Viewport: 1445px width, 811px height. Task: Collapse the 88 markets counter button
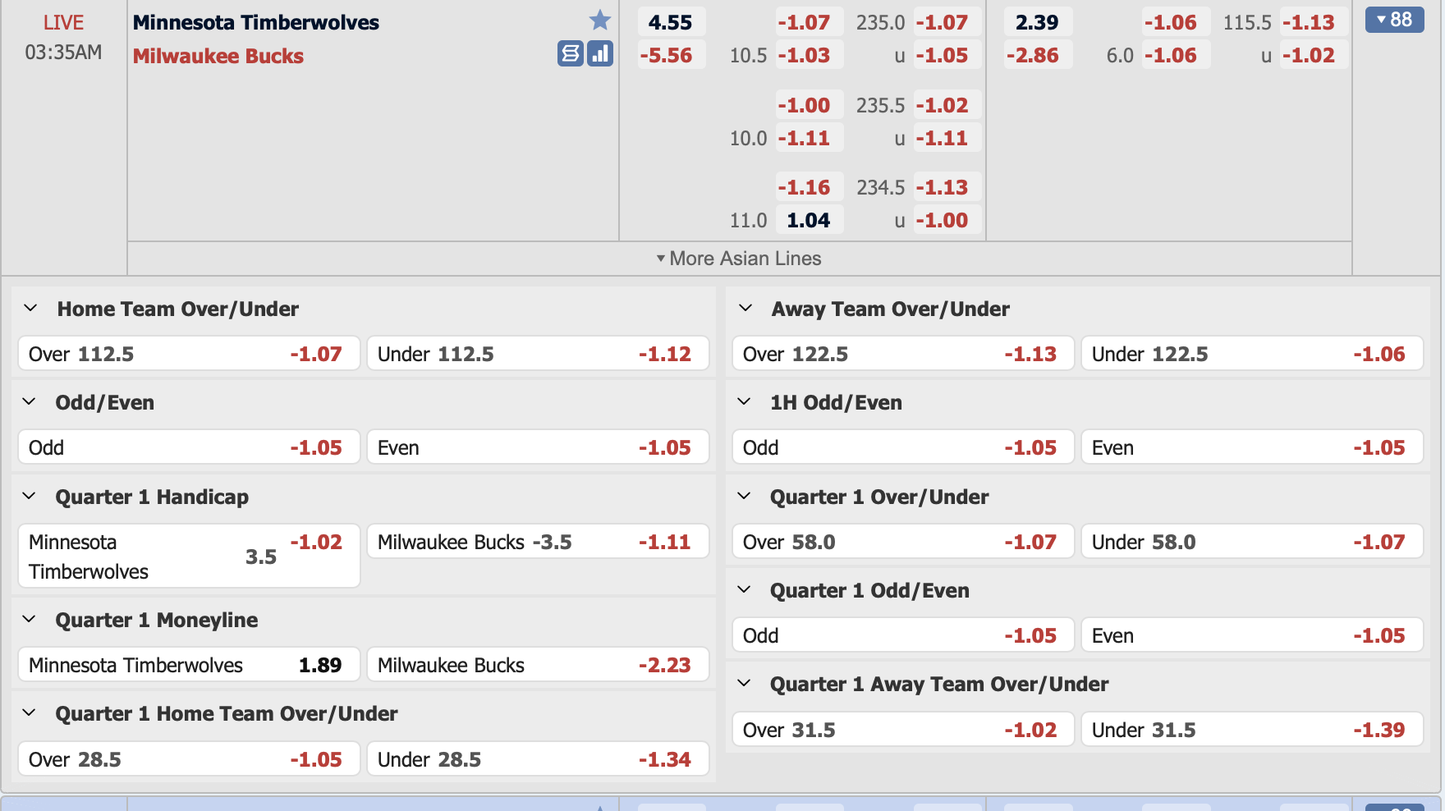click(x=1394, y=20)
